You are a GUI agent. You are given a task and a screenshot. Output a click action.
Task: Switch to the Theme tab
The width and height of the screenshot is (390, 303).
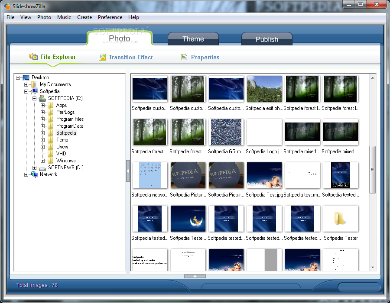tap(193, 39)
